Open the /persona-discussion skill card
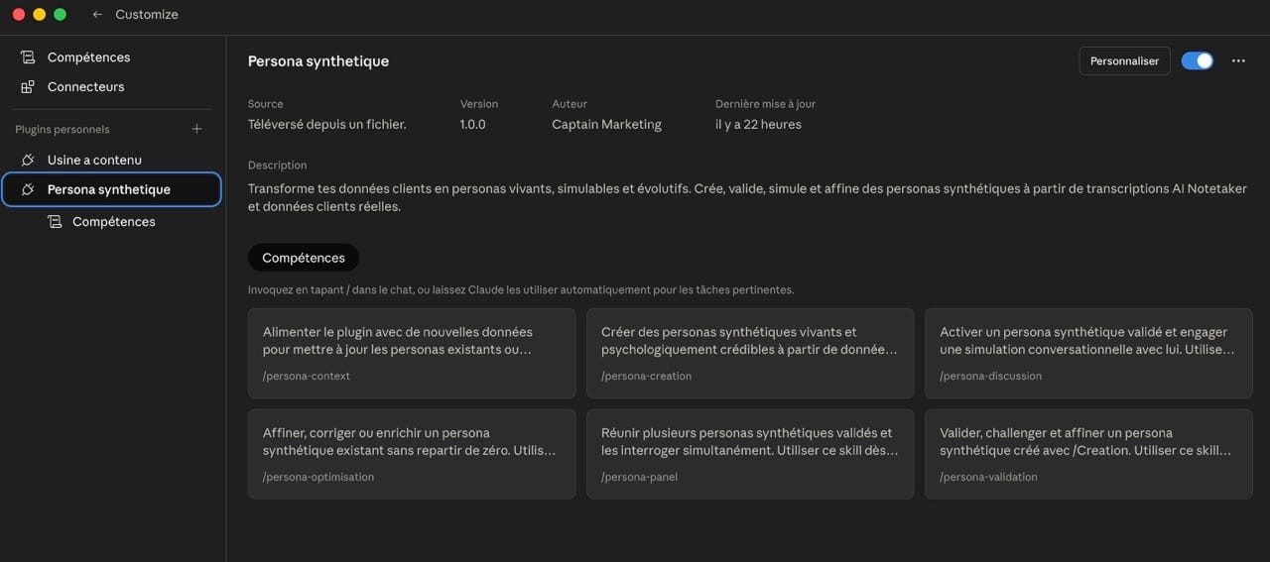Image resolution: width=1270 pixels, height=562 pixels. point(1088,353)
